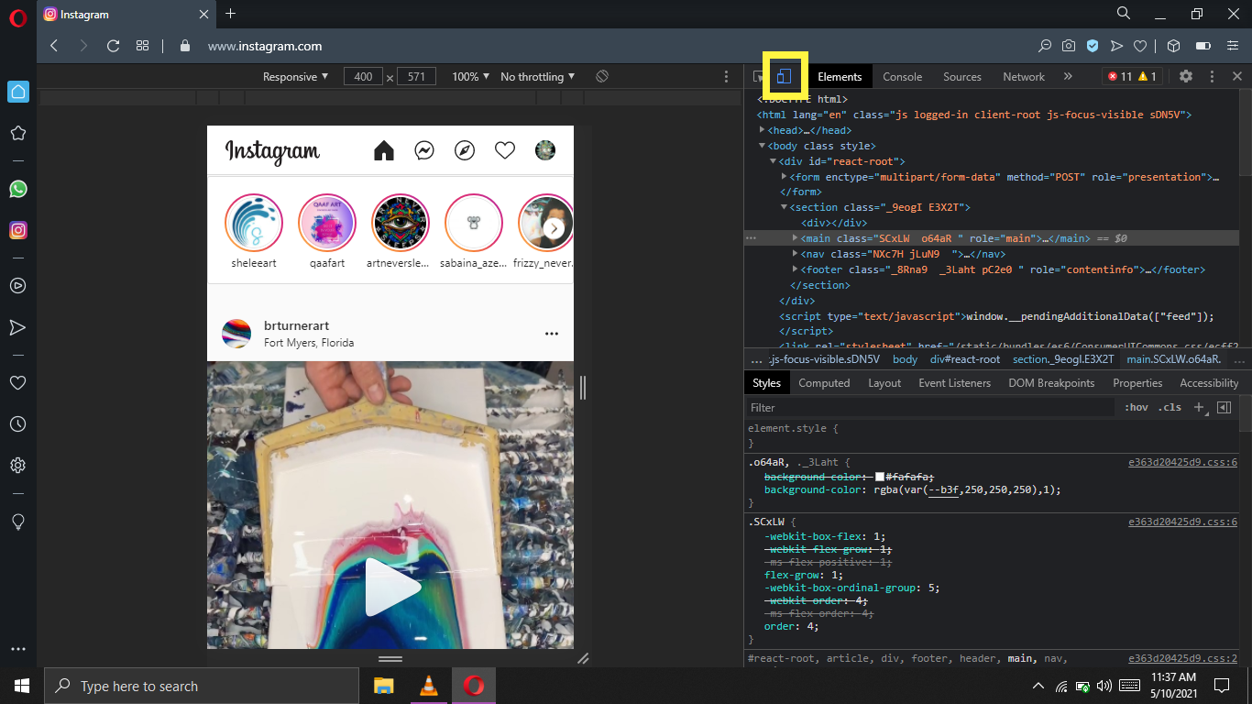Select body in the DOM breadcrumb

click(x=905, y=359)
